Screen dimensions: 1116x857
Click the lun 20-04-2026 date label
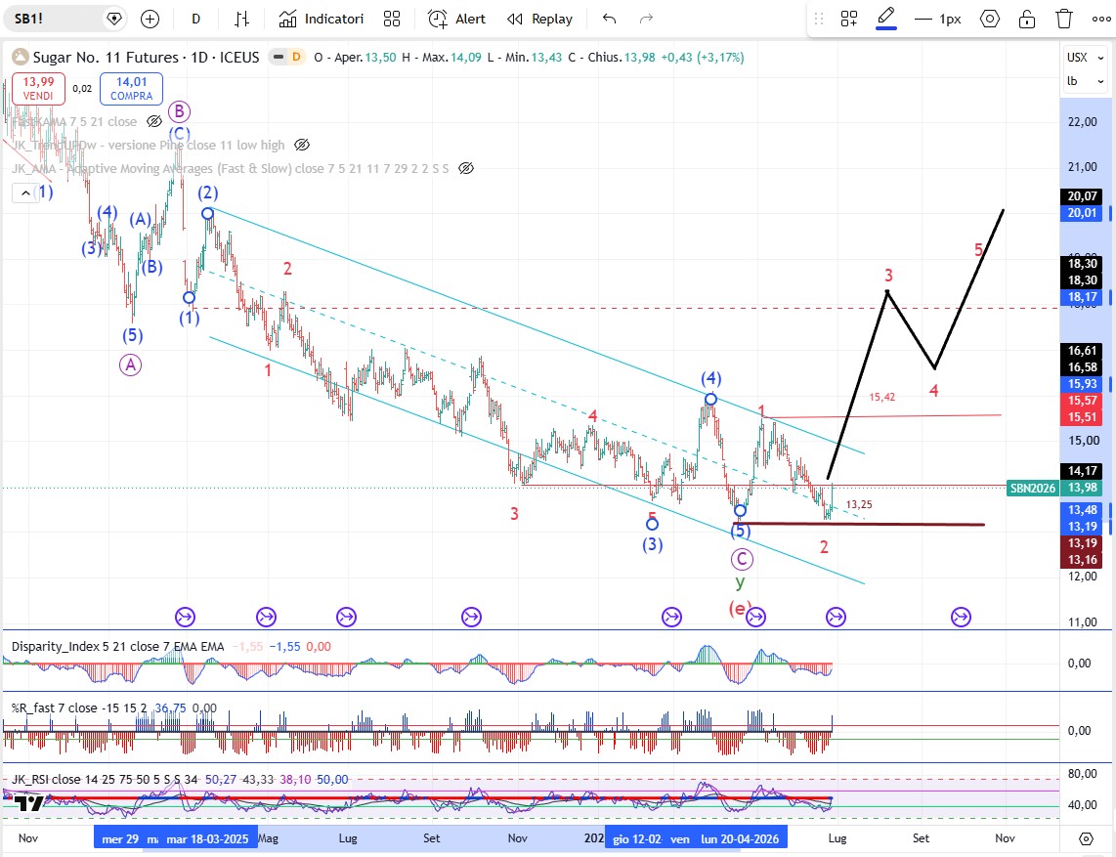[740, 839]
